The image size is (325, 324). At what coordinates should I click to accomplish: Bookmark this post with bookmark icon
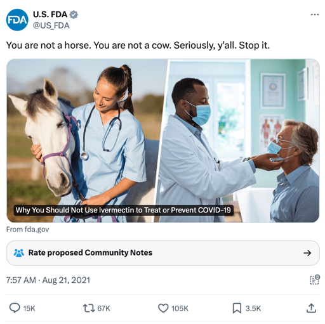pos(237,308)
